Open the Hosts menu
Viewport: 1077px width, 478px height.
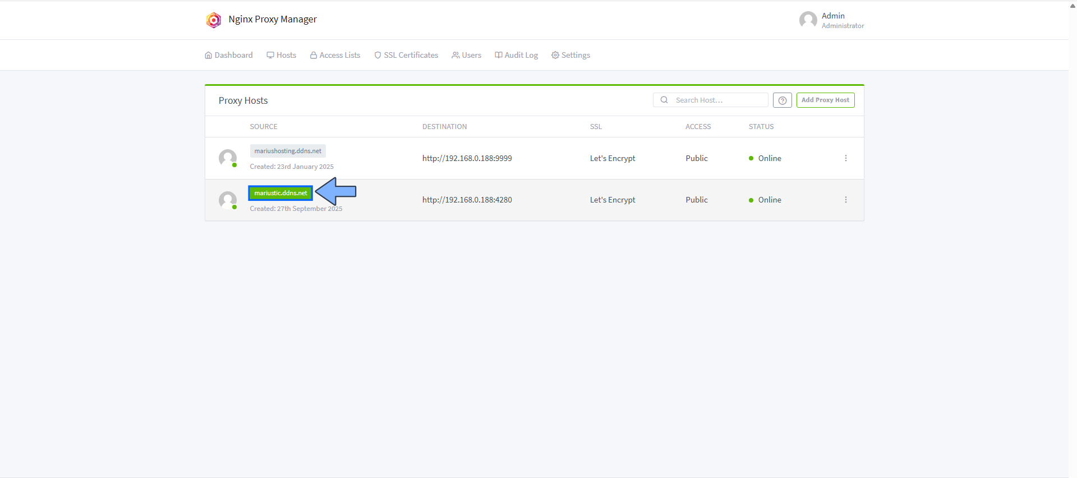[x=281, y=55]
